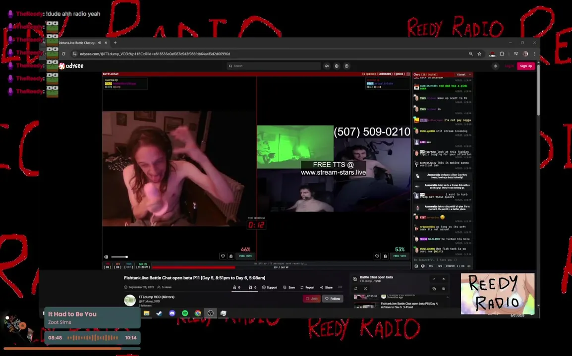Open the browser extensions puzzle icon
The image size is (572, 356).
point(502,54)
